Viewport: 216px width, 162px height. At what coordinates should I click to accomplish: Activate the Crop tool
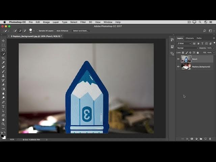tap(3, 58)
